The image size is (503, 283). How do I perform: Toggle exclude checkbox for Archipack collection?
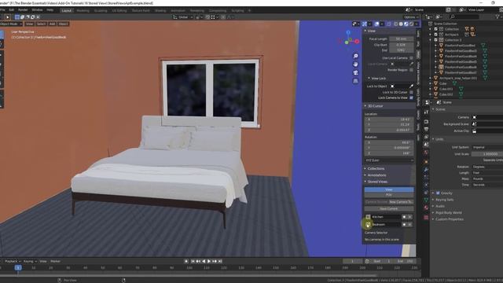tap(435, 35)
